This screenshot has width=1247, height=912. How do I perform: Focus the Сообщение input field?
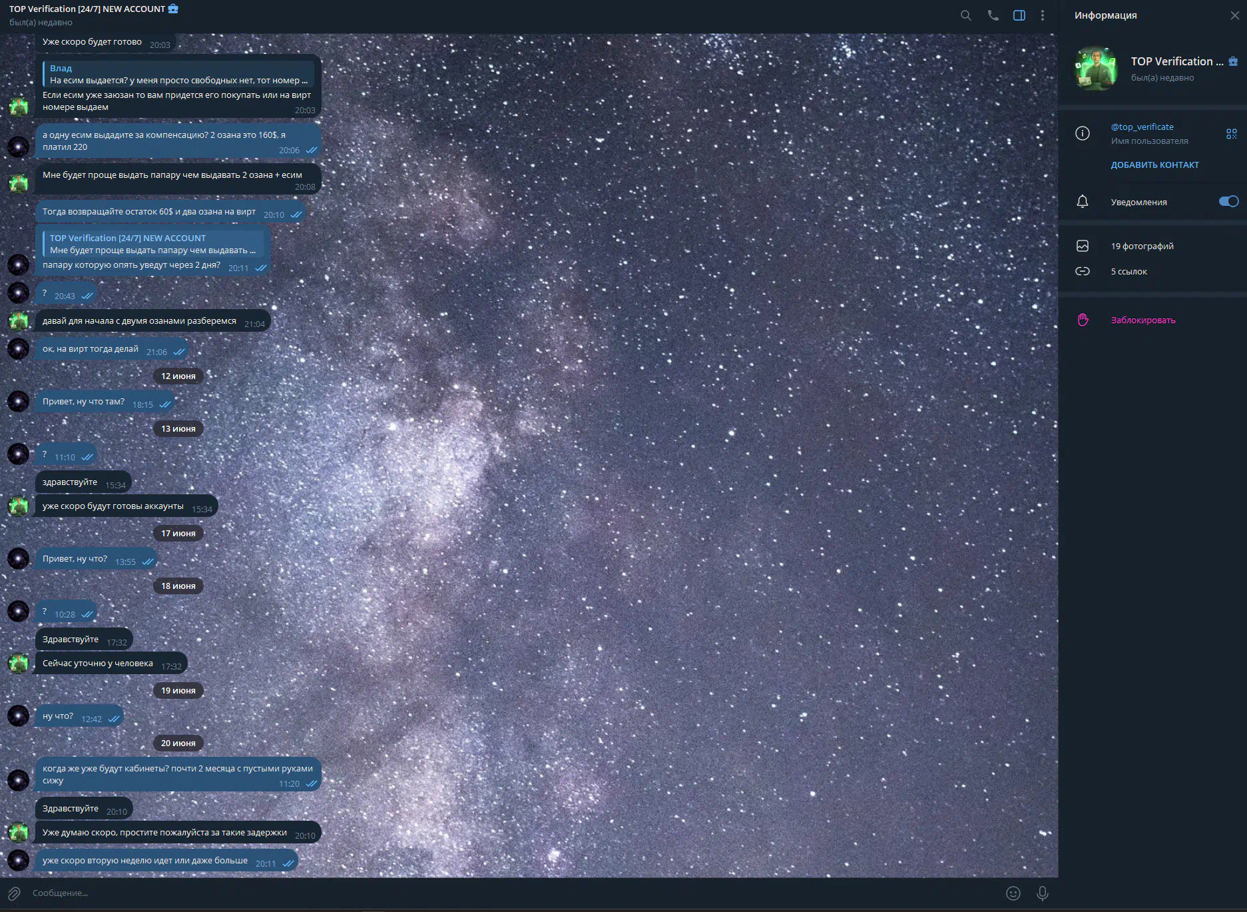513,893
